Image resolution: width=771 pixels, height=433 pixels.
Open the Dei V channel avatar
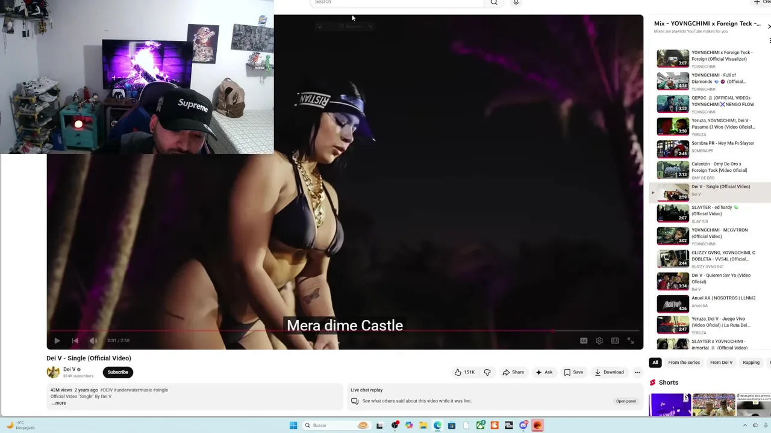tap(53, 372)
